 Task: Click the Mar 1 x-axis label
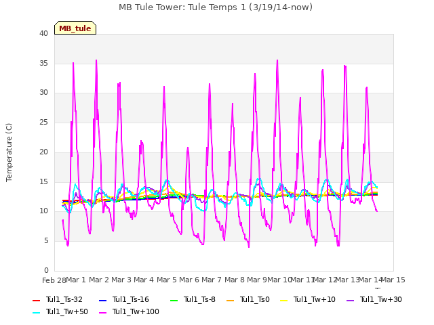coord(76,280)
